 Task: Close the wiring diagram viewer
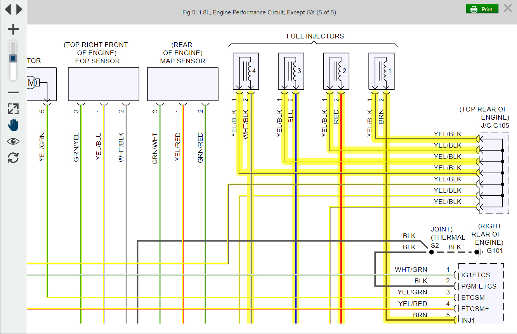point(508,8)
